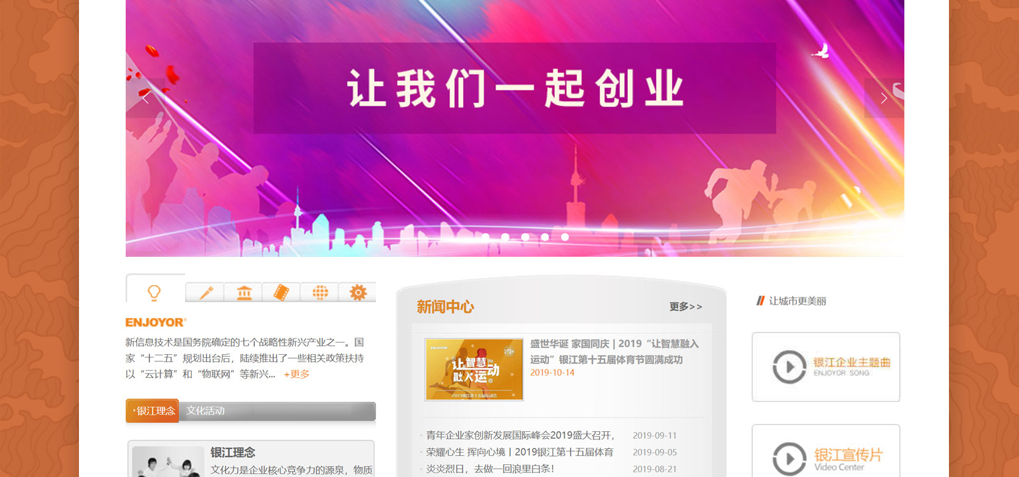1019x477 pixels.
Task: Play the 银江企业主题曲 Enjoyor Song
Action: coord(826,367)
